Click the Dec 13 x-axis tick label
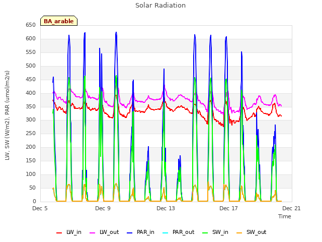 (x=166, y=208)
